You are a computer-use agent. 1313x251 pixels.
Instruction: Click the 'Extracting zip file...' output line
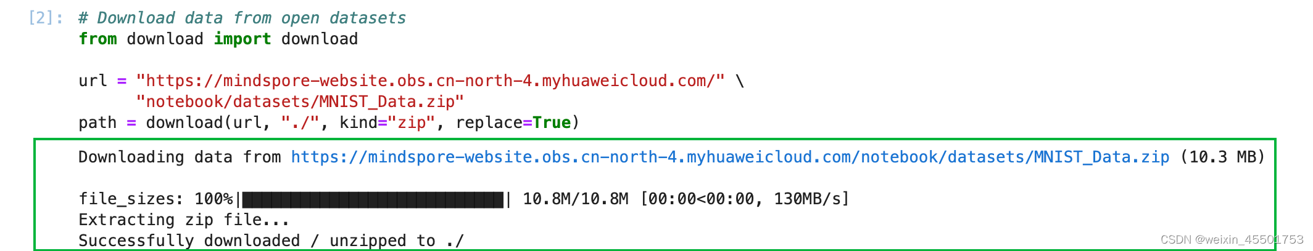click(184, 220)
